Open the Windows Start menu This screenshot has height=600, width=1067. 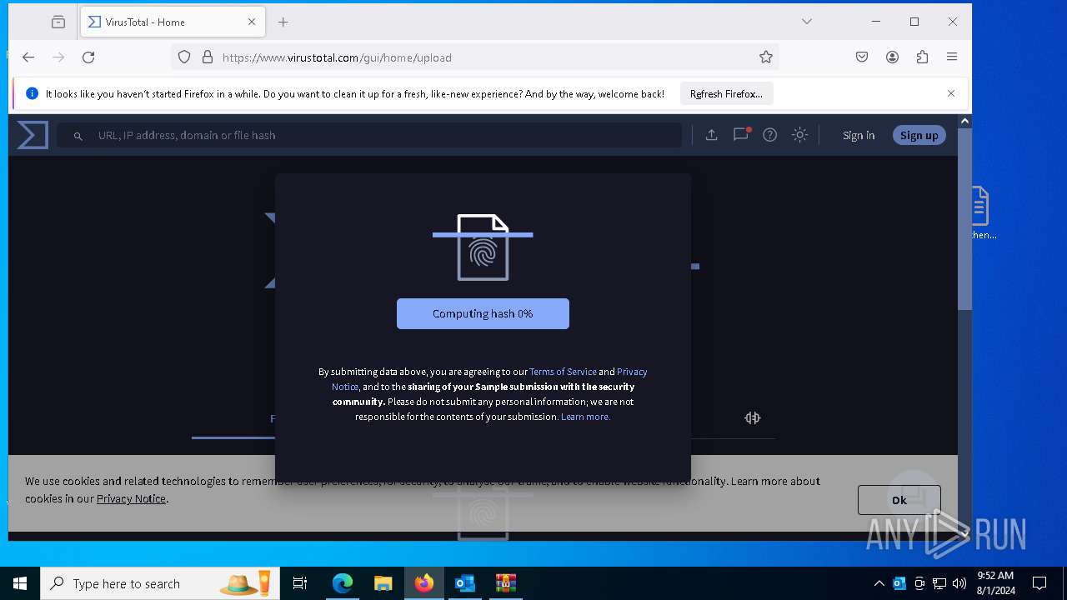[x=20, y=583]
